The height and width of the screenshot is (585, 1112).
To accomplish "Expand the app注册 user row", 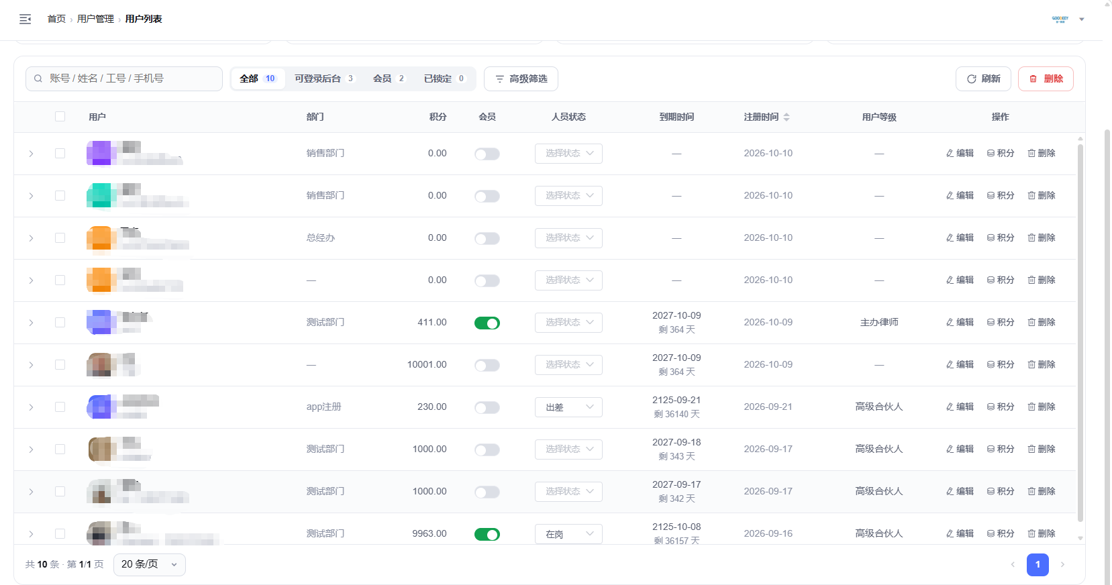I will pyautogui.click(x=31, y=407).
